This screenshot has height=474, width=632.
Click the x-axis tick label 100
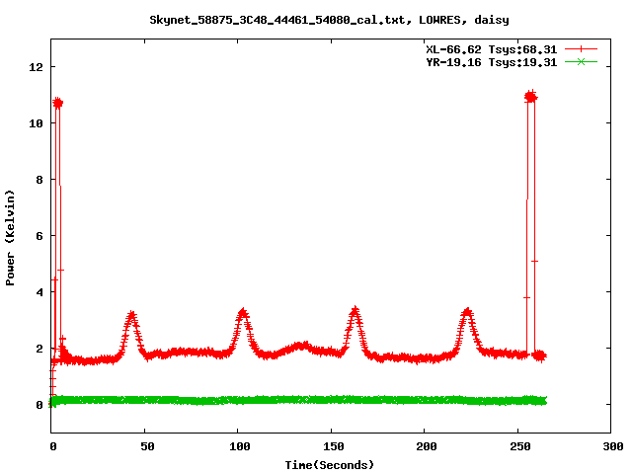[240, 446]
